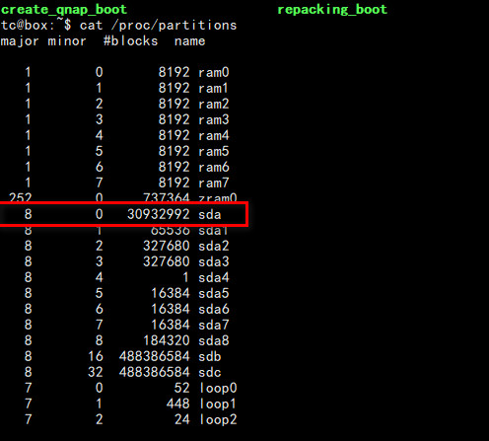Select the ram5 device name
The height and width of the screenshot is (441, 489).
tap(214, 151)
